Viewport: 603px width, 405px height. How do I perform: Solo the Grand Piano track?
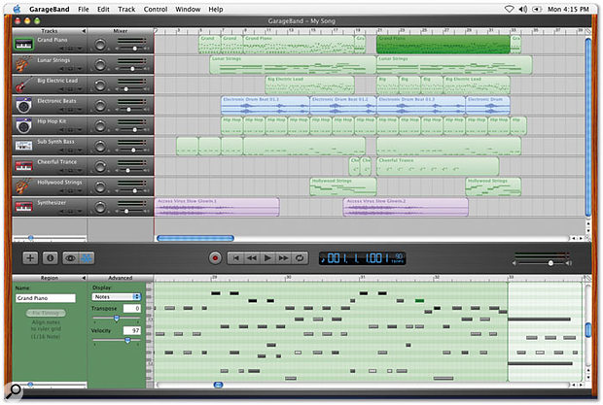tap(71, 49)
